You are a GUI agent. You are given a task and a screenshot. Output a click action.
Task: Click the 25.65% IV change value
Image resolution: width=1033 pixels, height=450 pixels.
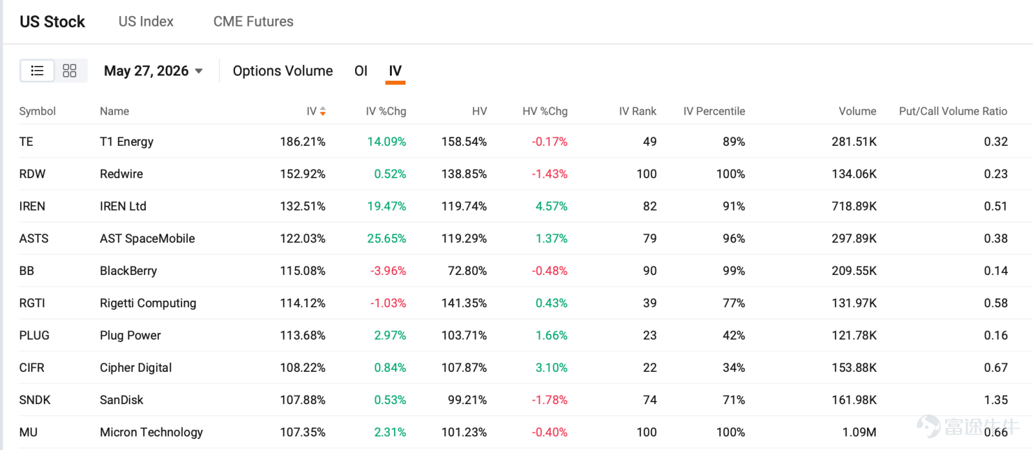(387, 238)
